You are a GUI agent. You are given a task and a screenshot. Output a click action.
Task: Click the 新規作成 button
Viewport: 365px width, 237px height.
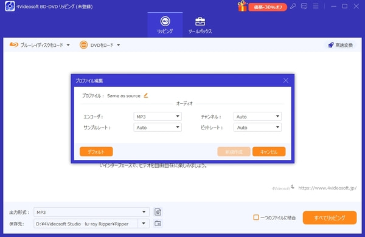(x=234, y=152)
